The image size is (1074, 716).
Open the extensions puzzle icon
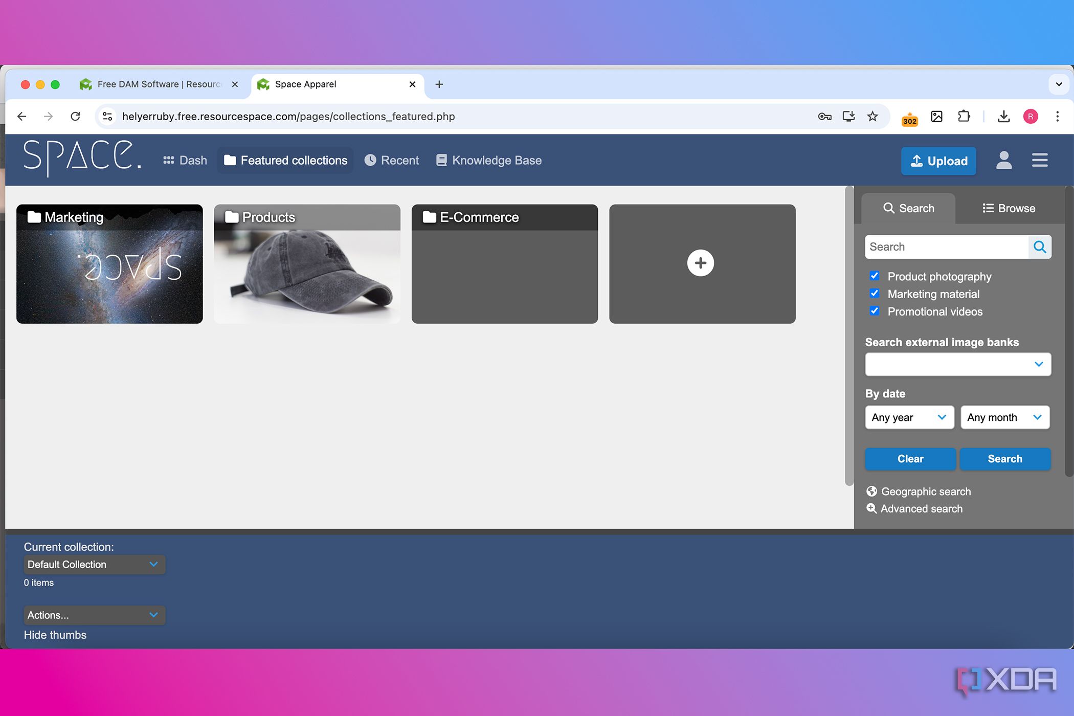(x=964, y=117)
